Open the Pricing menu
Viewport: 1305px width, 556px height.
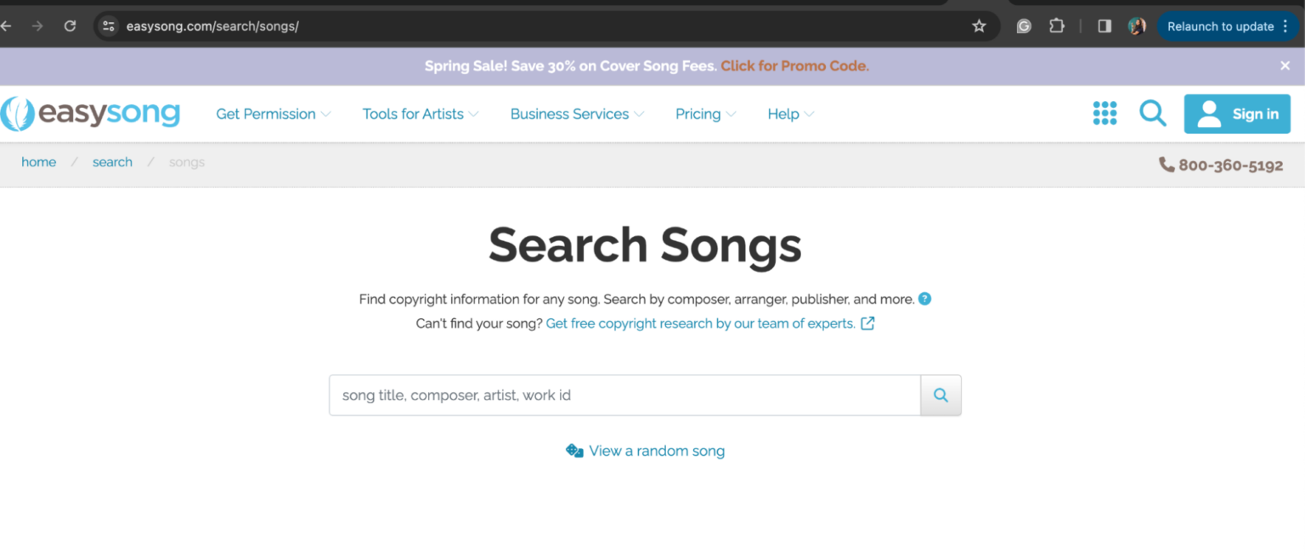(699, 113)
